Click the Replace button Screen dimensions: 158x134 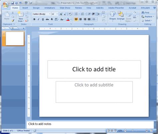pos(148,17)
